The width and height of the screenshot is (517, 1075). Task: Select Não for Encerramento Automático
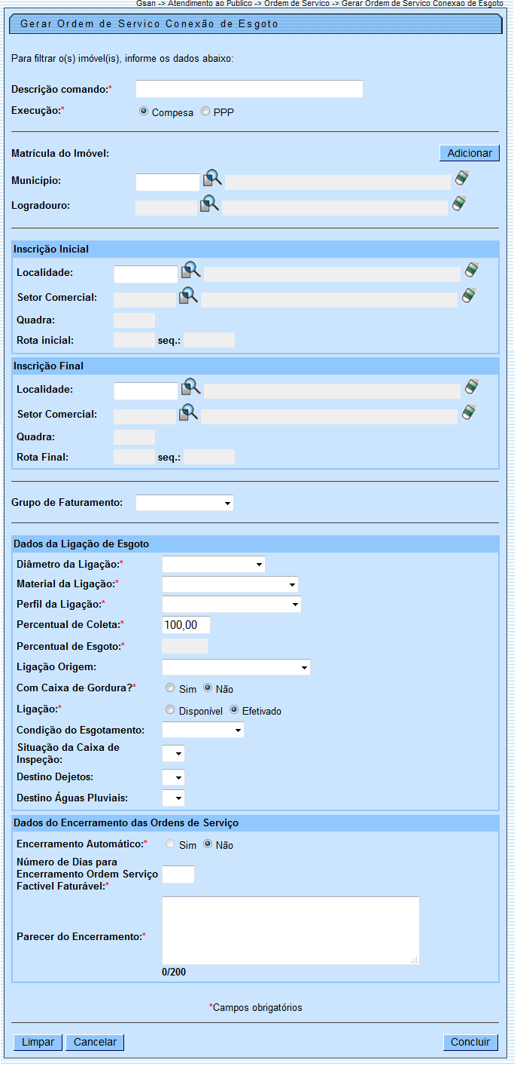coord(208,844)
